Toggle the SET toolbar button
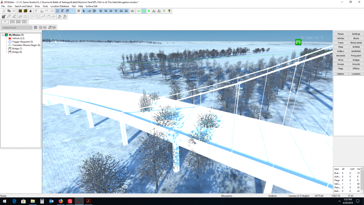Viewport: 364px width, 205px height. tap(63, 11)
